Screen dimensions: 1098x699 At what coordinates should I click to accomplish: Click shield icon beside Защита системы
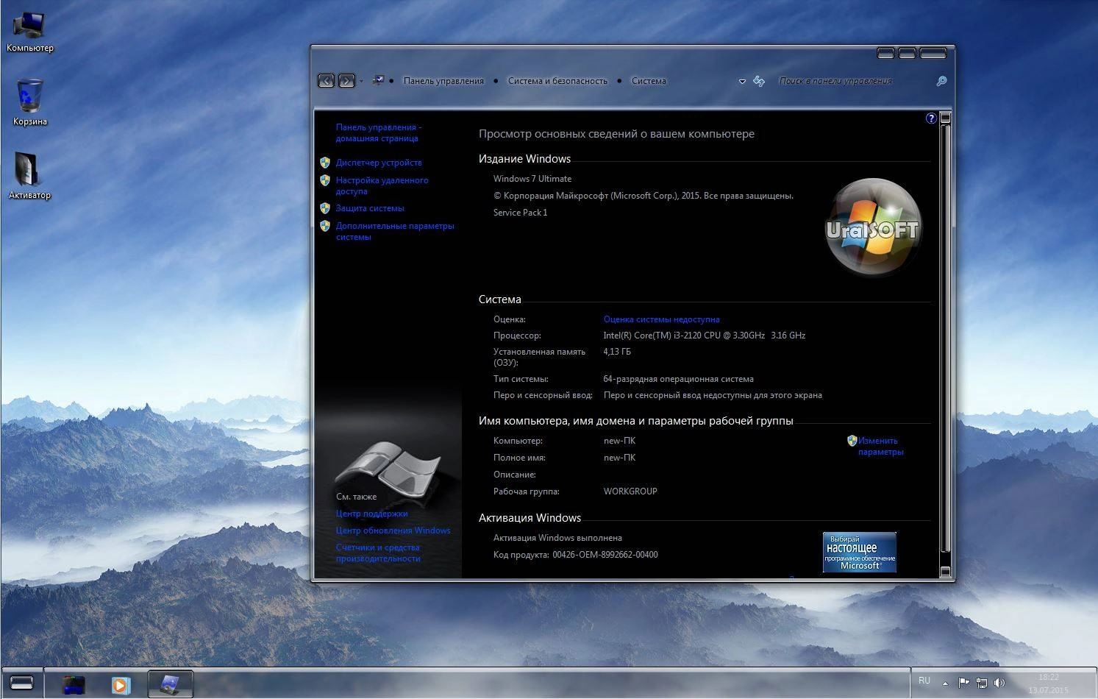tap(325, 208)
